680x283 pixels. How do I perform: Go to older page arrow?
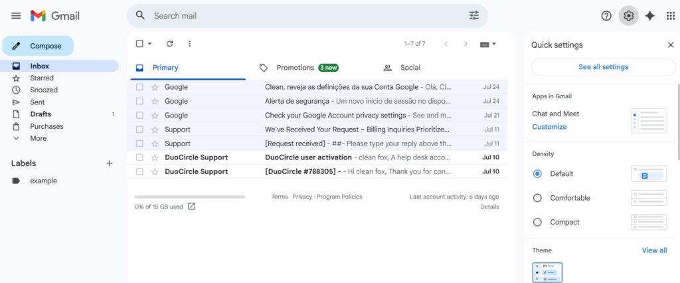tap(466, 44)
